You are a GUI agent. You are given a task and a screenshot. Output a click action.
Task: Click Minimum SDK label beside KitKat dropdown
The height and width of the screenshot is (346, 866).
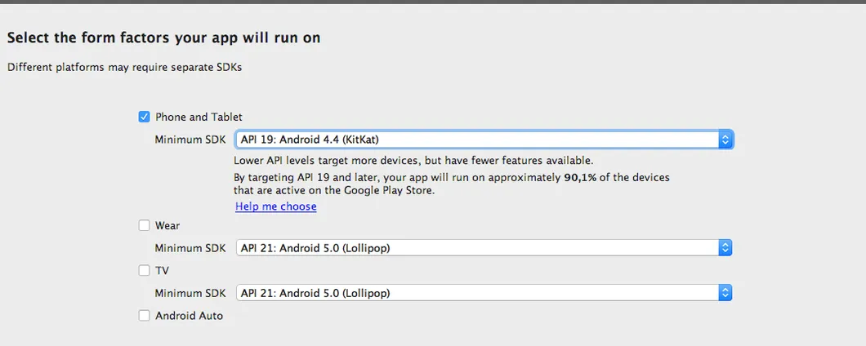(190, 140)
